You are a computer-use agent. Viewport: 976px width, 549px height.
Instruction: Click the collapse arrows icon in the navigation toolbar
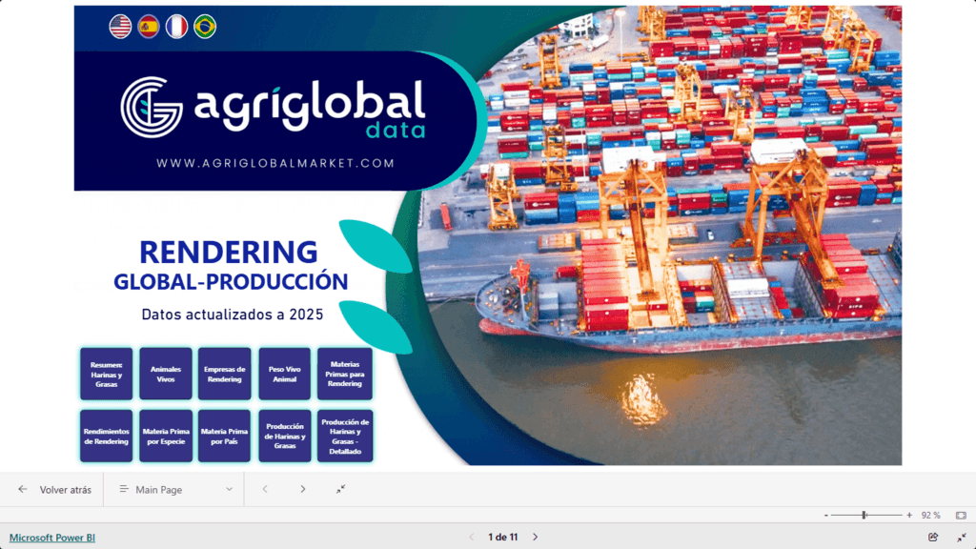click(341, 489)
